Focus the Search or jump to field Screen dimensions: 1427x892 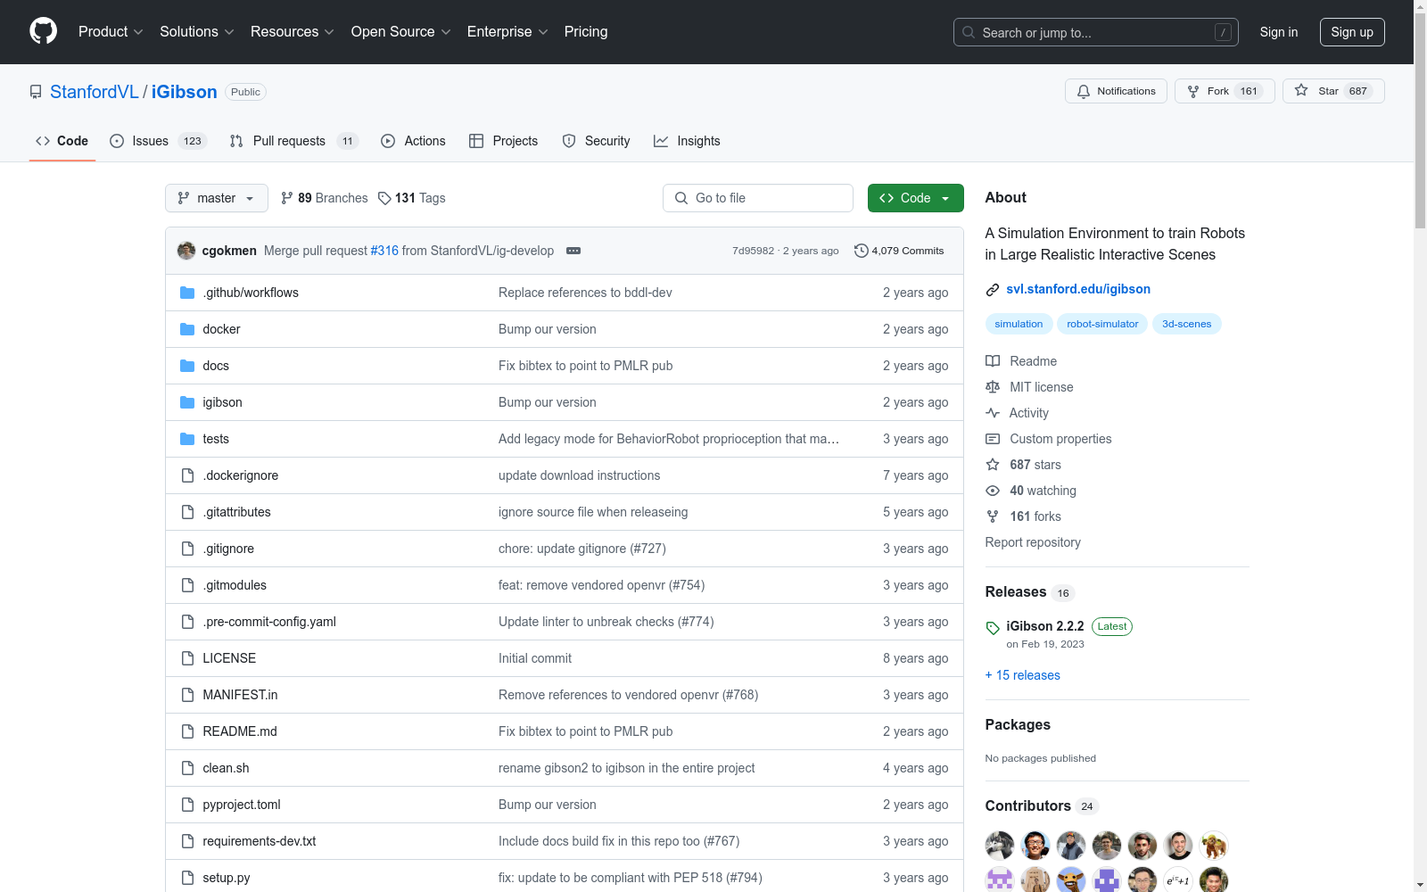[1096, 32]
